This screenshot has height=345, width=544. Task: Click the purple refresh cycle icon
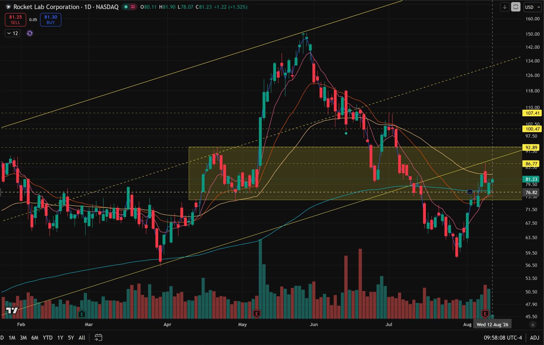[x=30, y=33]
